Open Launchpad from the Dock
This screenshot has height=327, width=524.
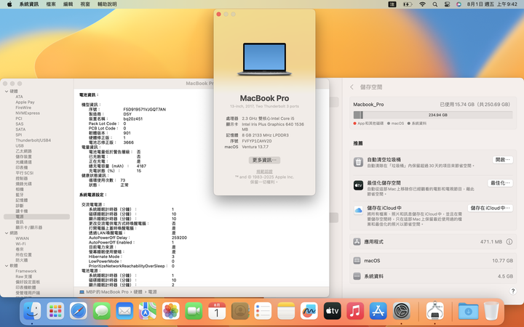(x=55, y=311)
